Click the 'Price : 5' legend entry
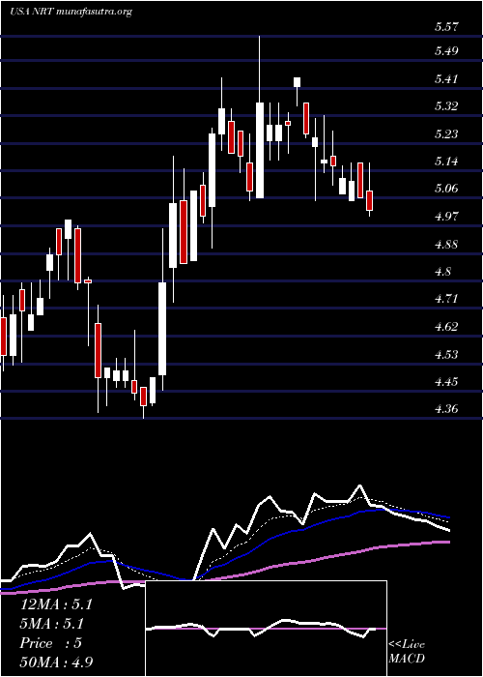This screenshot has height=677, width=483. [x=51, y=643]
